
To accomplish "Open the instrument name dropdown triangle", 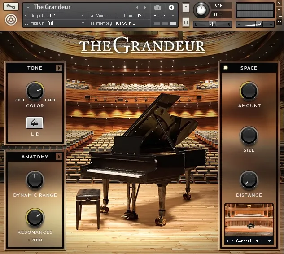I will 28,8.
